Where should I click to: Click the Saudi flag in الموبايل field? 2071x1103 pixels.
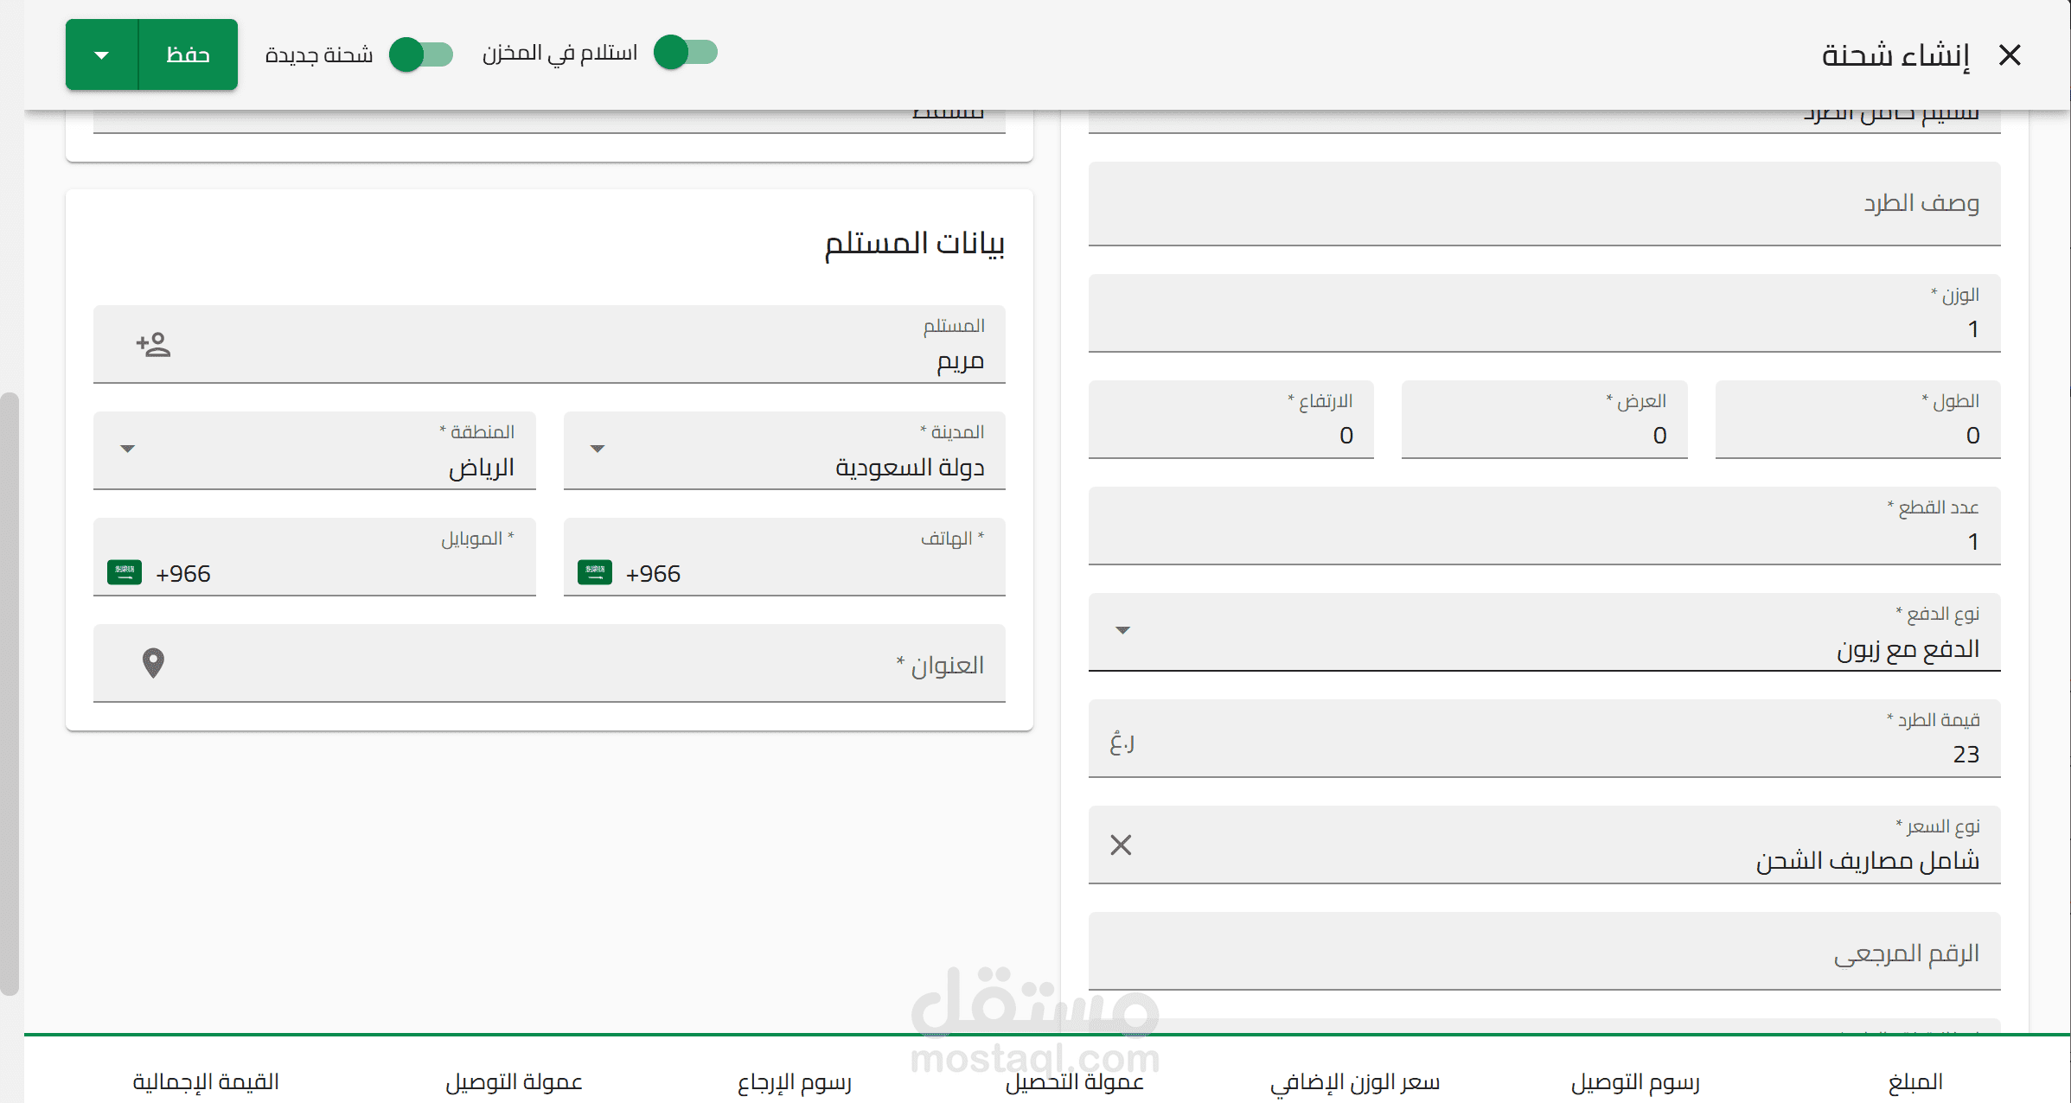click(125, 572)
